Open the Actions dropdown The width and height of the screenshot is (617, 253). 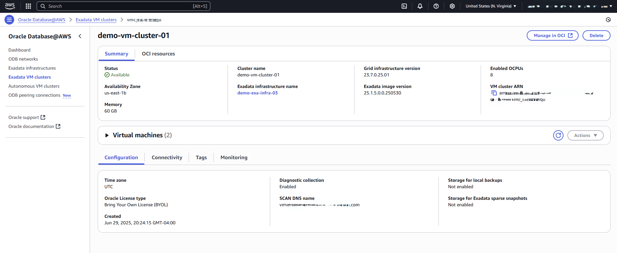(x=585, y=135)
